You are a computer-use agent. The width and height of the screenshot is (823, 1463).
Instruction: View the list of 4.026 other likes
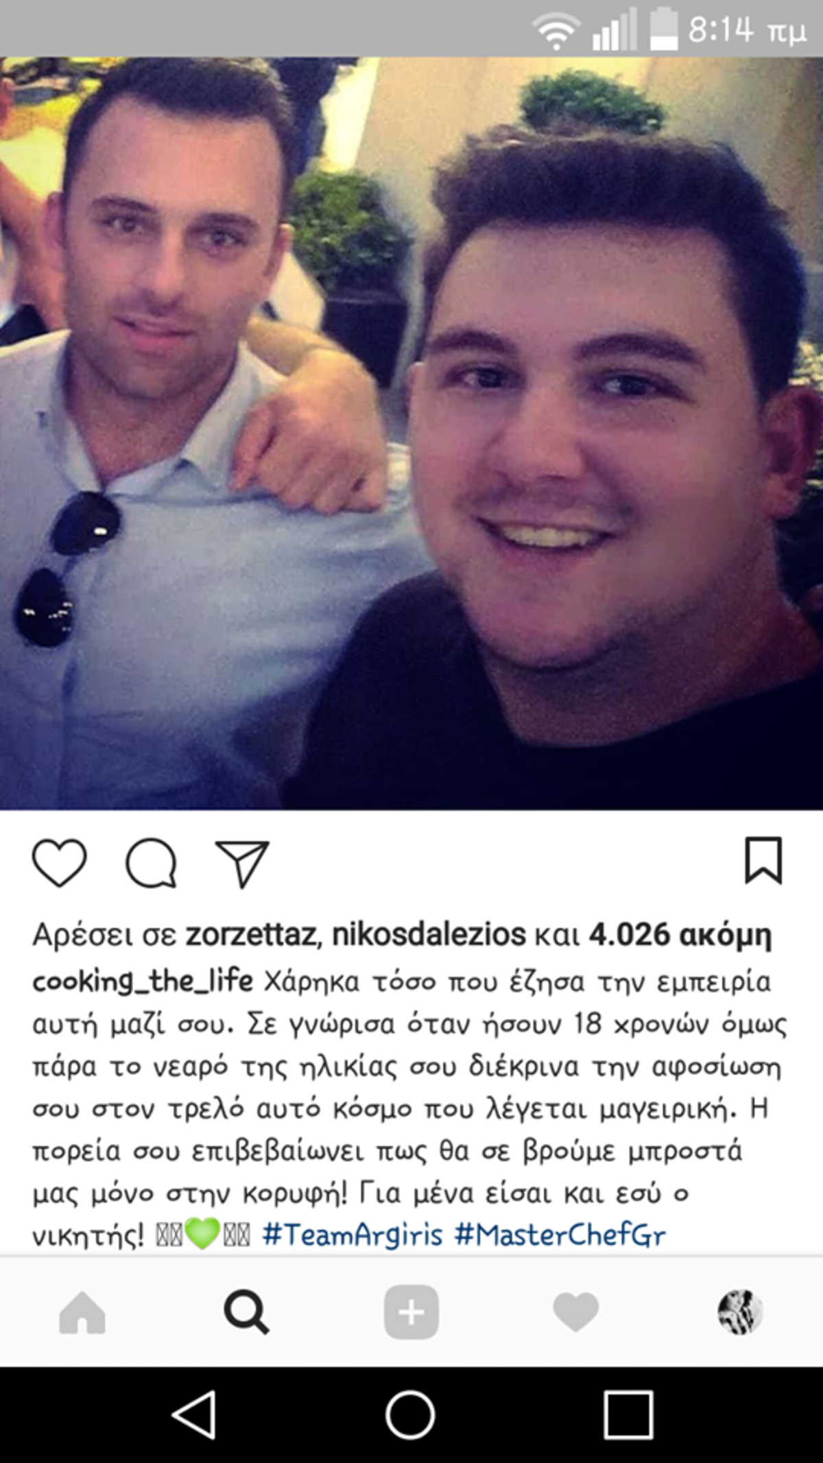680,936
